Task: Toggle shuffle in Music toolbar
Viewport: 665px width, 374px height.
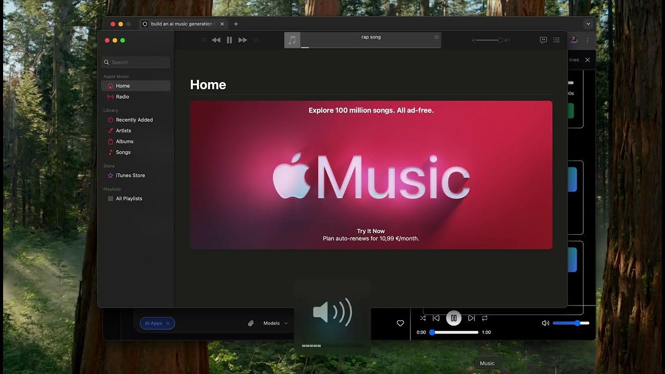Action: coord(203,40)
